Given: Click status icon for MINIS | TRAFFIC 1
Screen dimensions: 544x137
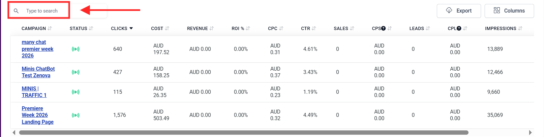Looking at the screenshot, I should tap(76, 92).
